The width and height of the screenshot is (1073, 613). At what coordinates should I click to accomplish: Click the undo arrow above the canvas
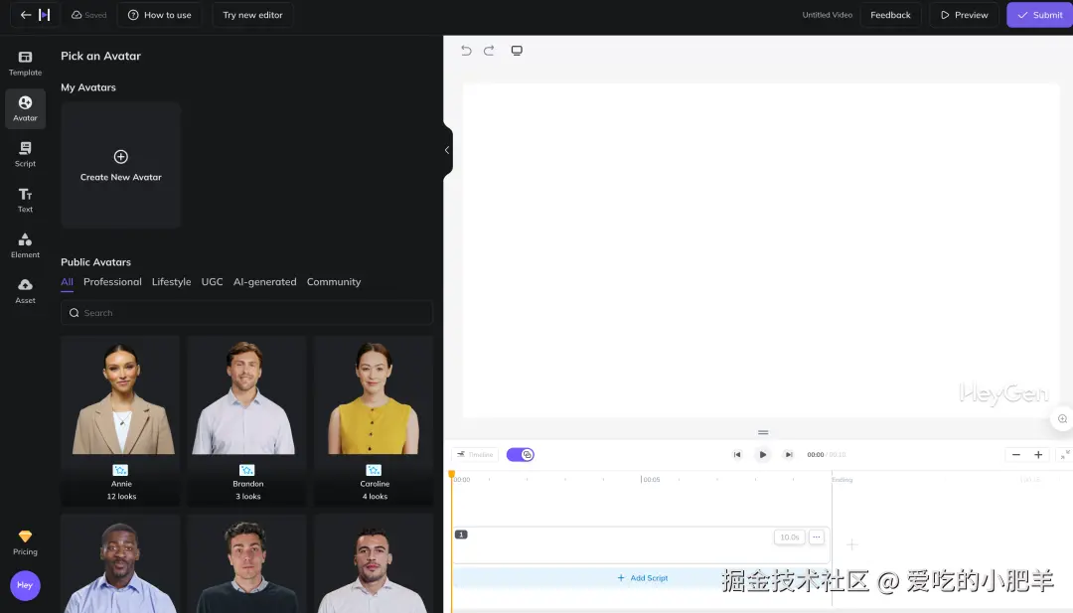point(466,50)
